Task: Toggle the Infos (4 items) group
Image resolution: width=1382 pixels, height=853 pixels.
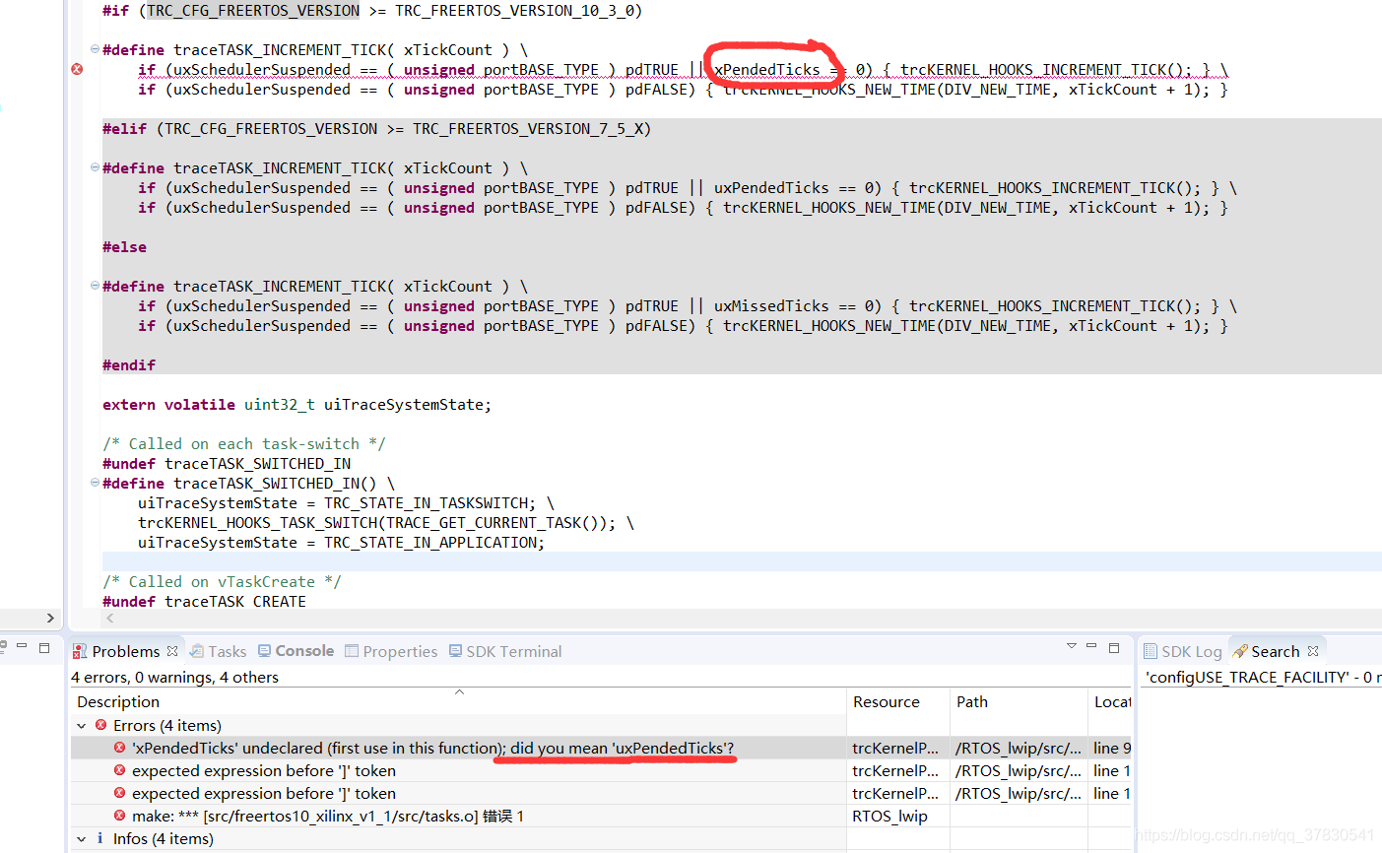Action: click(x=82, y=838)
